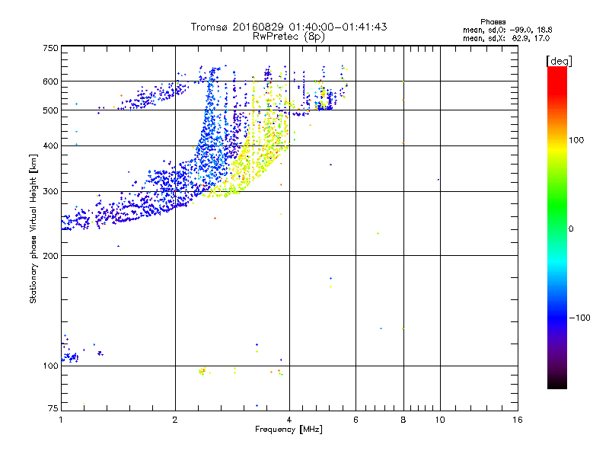Click the y-axis tick label '300'
609x457 pixels.
[x=51, y=192]
